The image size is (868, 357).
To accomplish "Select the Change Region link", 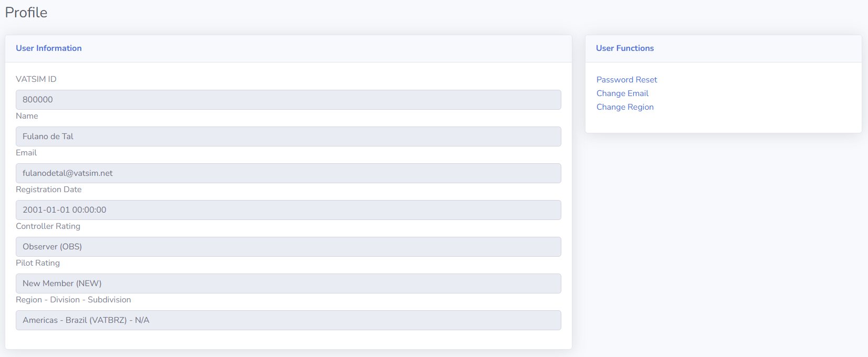I will click(x=625, y=107).
